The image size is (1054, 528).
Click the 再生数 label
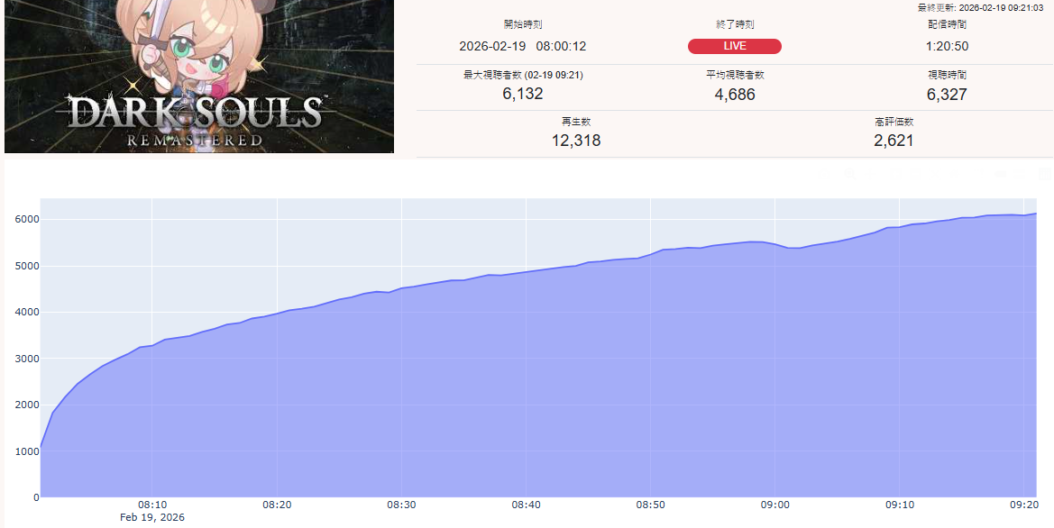576,122
